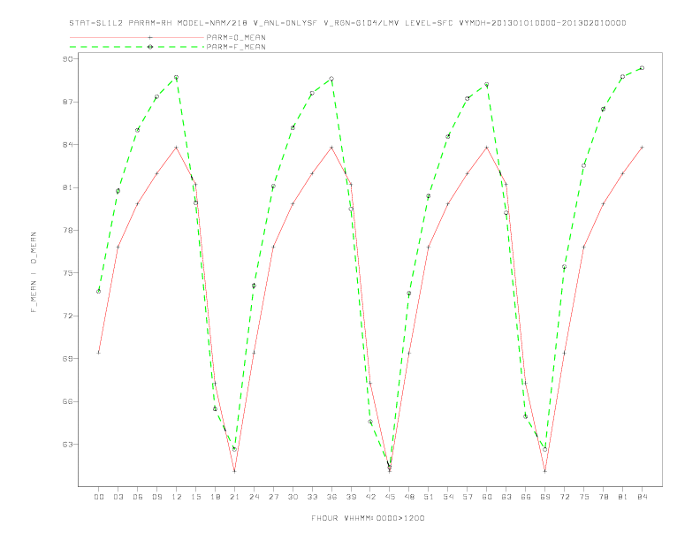Click the red O_MEAN plus marker at hour 00

point(99,353)
